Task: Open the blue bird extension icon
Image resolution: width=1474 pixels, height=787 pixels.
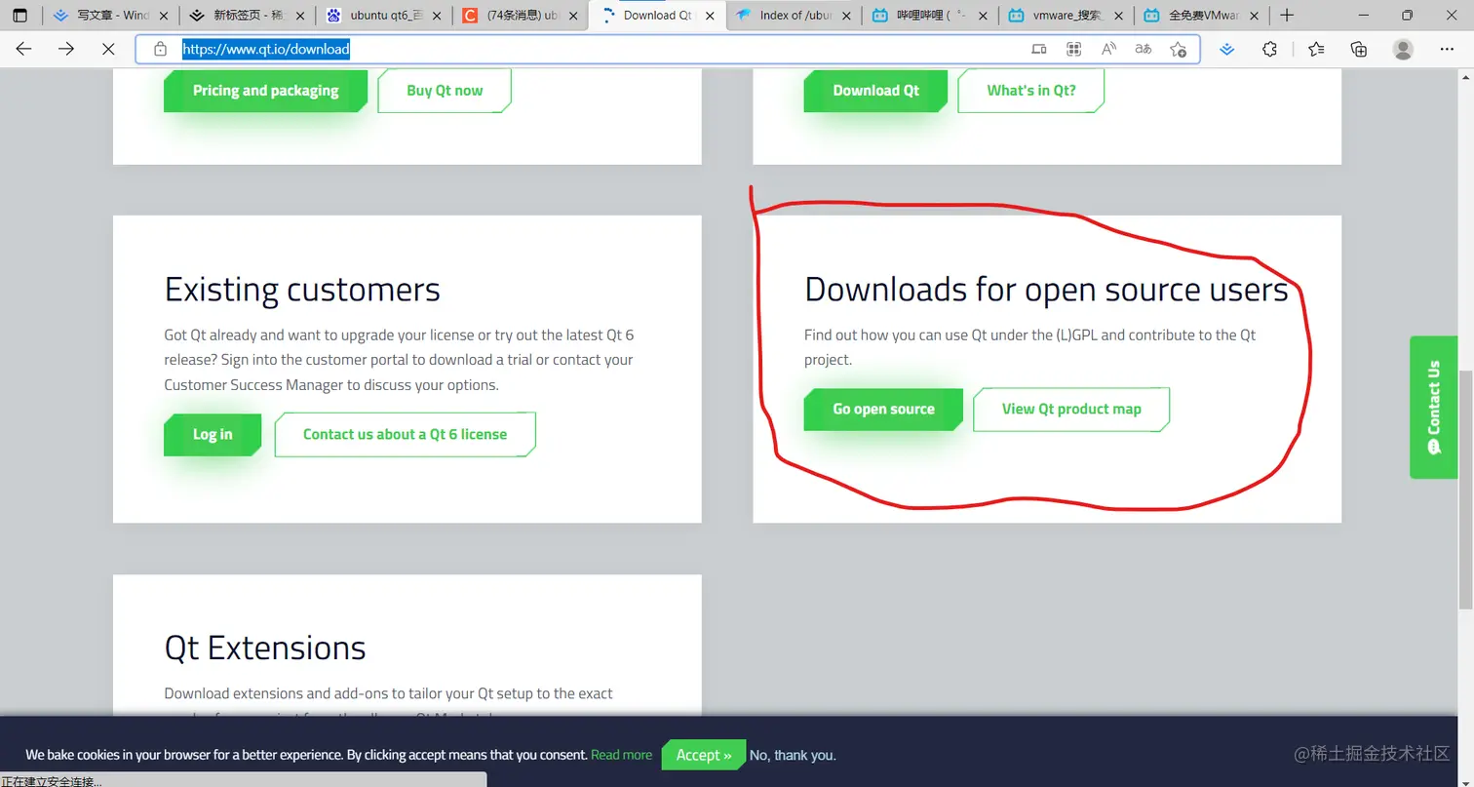Action: tap(1227, 49)
